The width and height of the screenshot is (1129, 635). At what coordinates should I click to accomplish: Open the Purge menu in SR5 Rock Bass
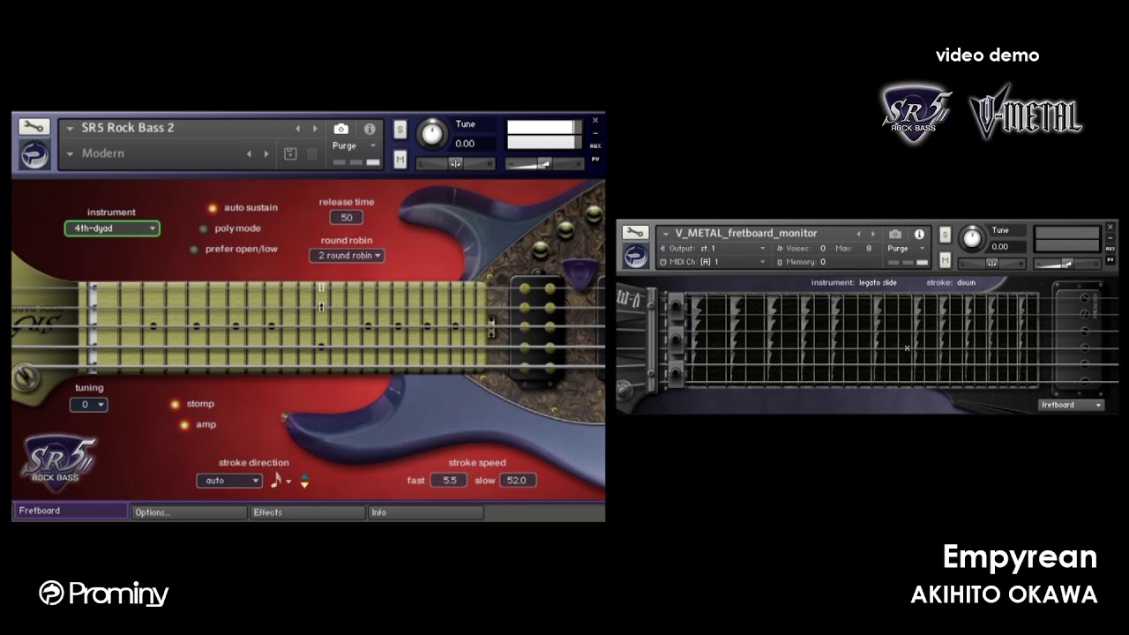[x=355, y=146]
